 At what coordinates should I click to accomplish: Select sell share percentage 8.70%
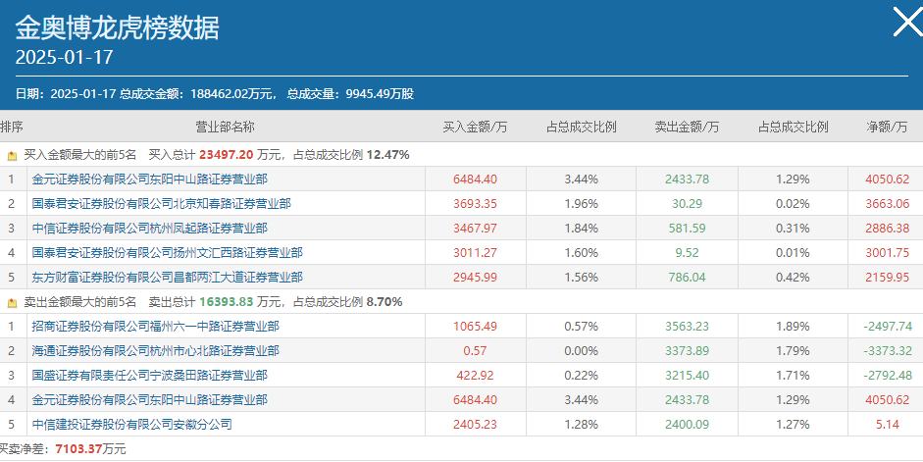[385, 302]
